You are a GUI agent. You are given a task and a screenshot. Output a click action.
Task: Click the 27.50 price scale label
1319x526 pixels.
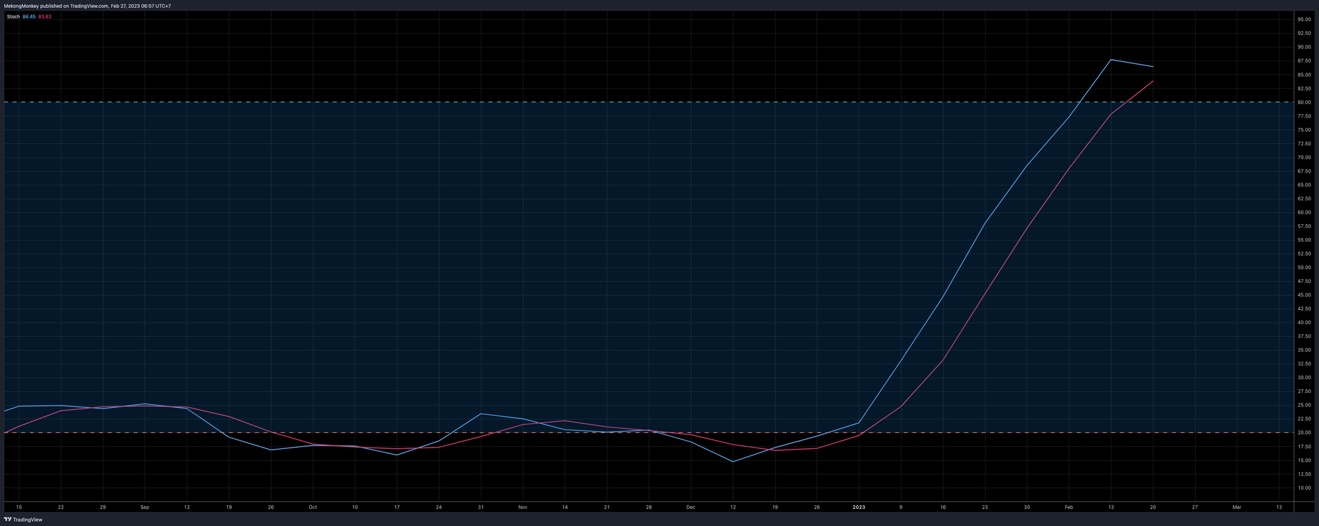tap(1304, 392)
